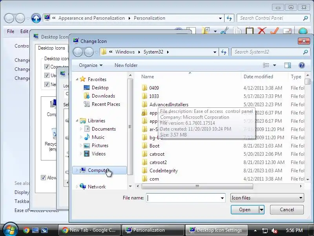
Task: Click Up arrow in Personalization window
Action: click(36, 18)
